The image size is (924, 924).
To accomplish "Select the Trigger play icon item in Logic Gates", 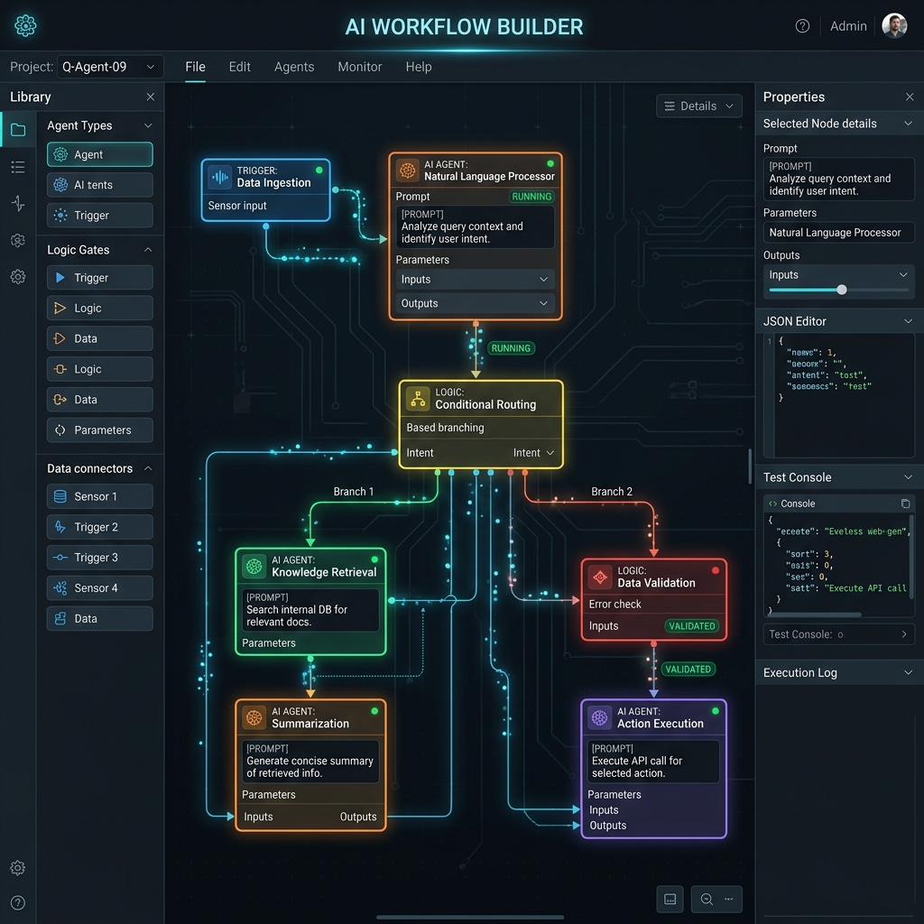I will click(99, 278).
